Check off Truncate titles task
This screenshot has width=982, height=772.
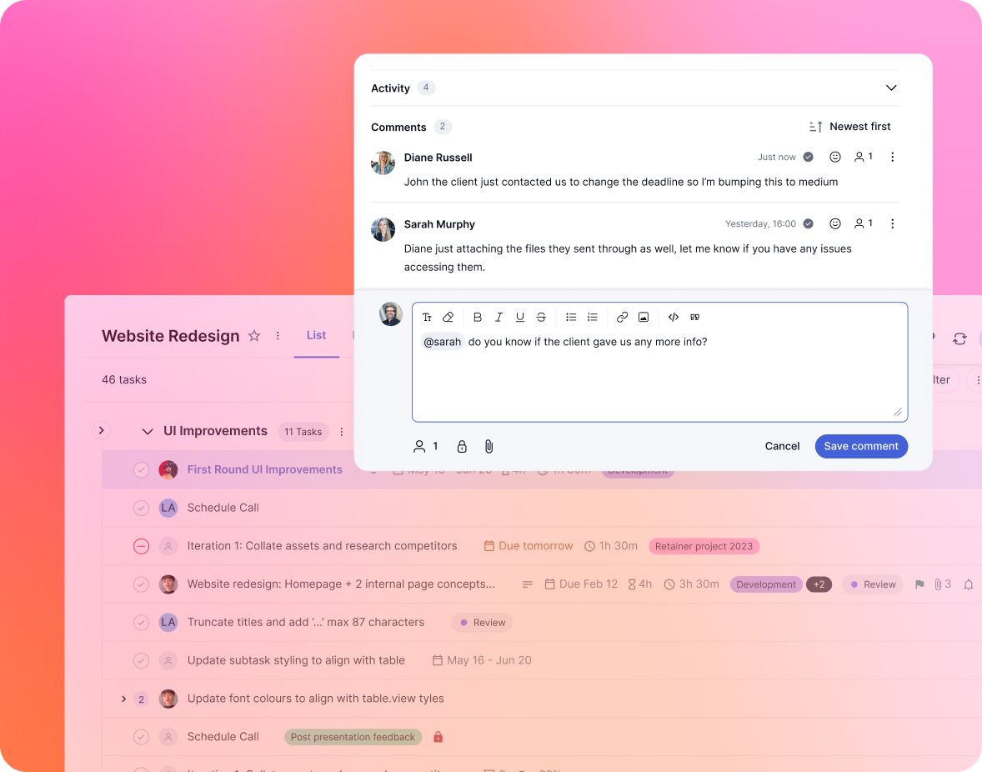tap(142, 623)
